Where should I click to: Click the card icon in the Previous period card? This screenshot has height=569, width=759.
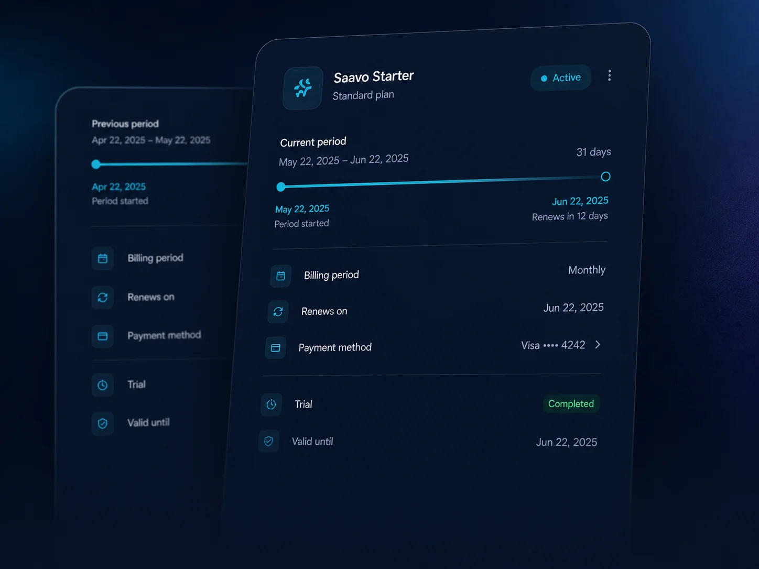click(x=103, y=336)
